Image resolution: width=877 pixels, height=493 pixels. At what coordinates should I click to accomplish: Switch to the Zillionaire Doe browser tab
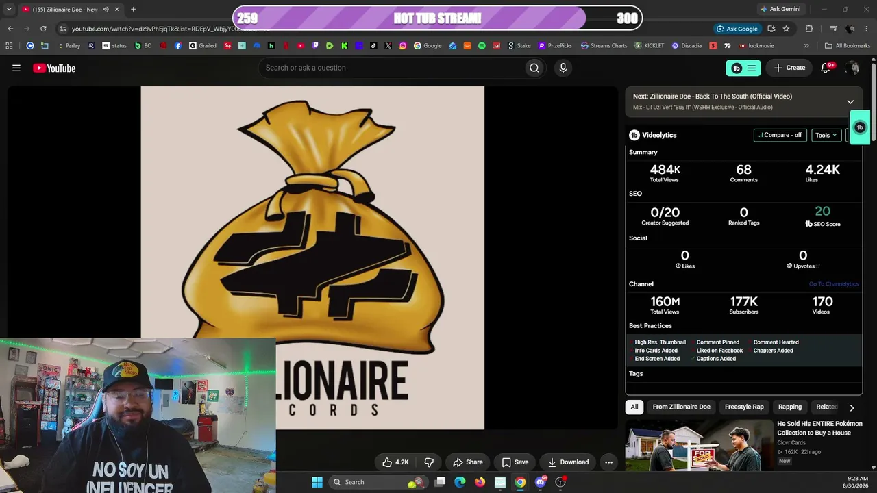click(x=70, y=10)
